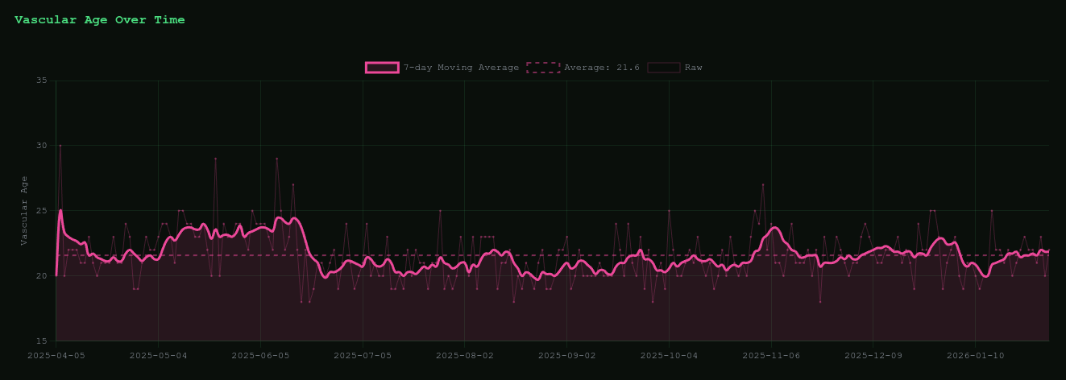Click the 2025-06-05 date tick label
1066x380 pixels.
click(260, 354)
